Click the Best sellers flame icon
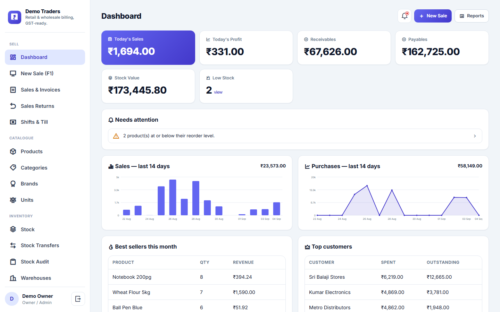The image size is (500, 312). click(111, 247)
